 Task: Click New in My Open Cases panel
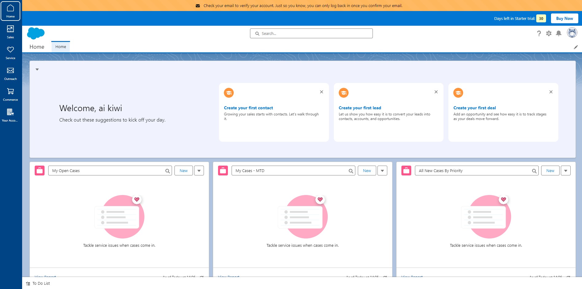click(184, 171)
